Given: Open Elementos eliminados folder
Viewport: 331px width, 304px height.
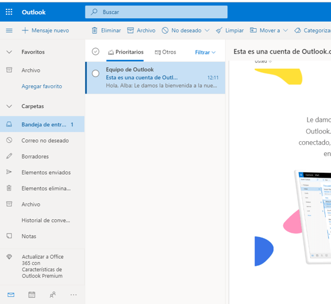Looking at the screenshot, I should point(42,188).
